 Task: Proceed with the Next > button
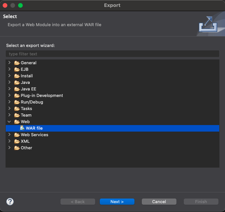pos(117,202)
